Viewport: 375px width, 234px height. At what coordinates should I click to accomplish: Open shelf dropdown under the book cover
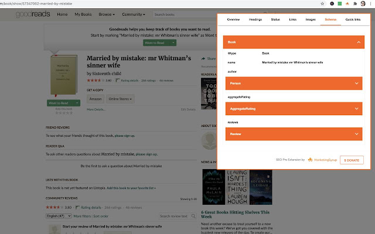click(77, 103)
